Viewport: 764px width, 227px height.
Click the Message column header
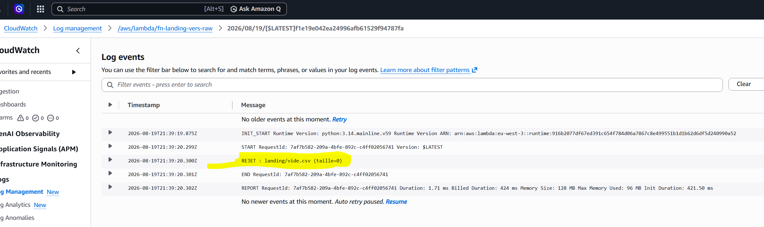tap(253, 105)
